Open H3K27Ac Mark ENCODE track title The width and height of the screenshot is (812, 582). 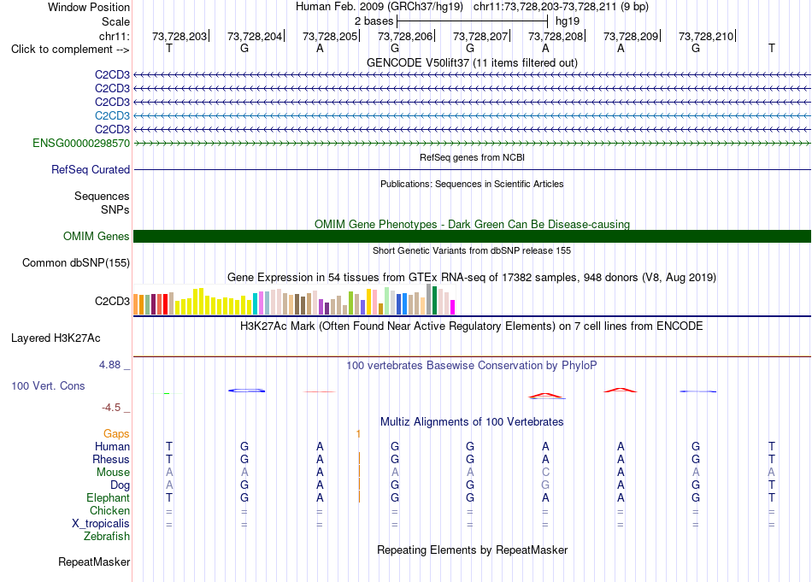473,326
